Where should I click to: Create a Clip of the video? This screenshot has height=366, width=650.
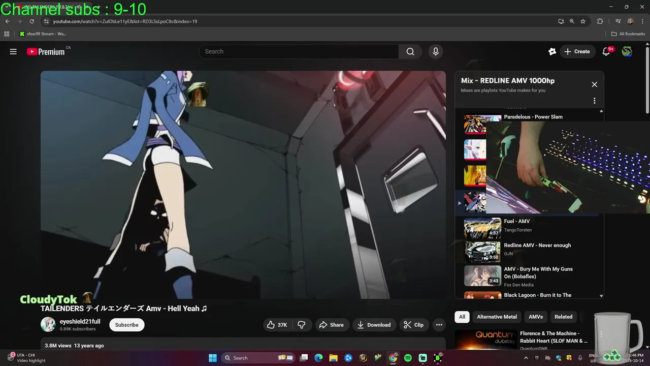[x=413, y=325]
